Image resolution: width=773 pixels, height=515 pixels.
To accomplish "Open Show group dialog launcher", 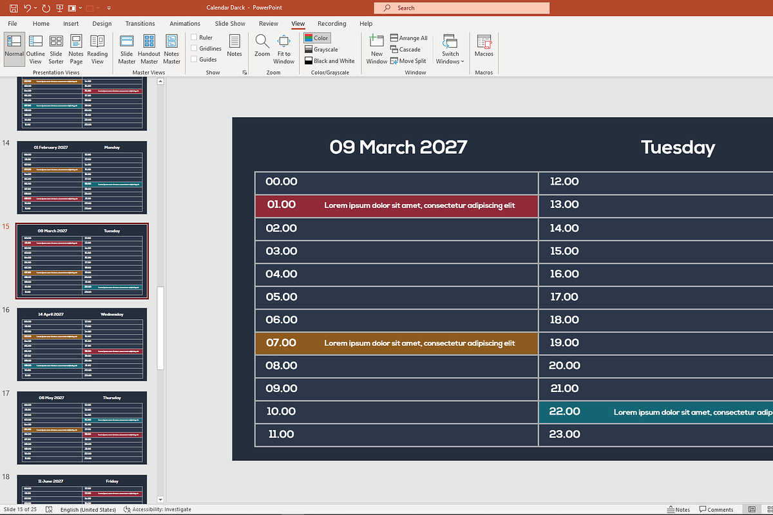I will tap(244, 73).
